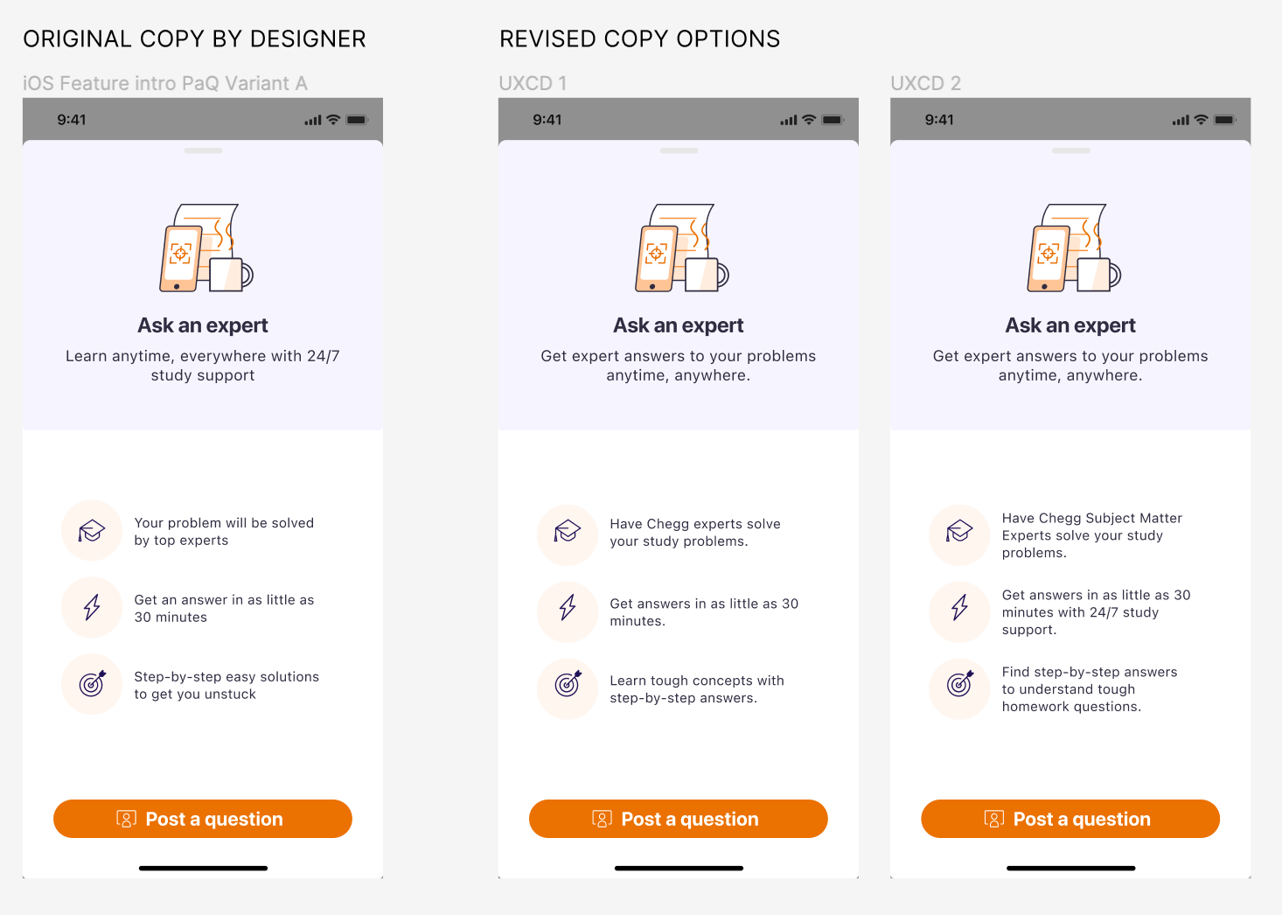Viewport: 1282px width, 915px height.
Task: Select the graduation cap icon in Variant A
Action: (x=92, y=530)
